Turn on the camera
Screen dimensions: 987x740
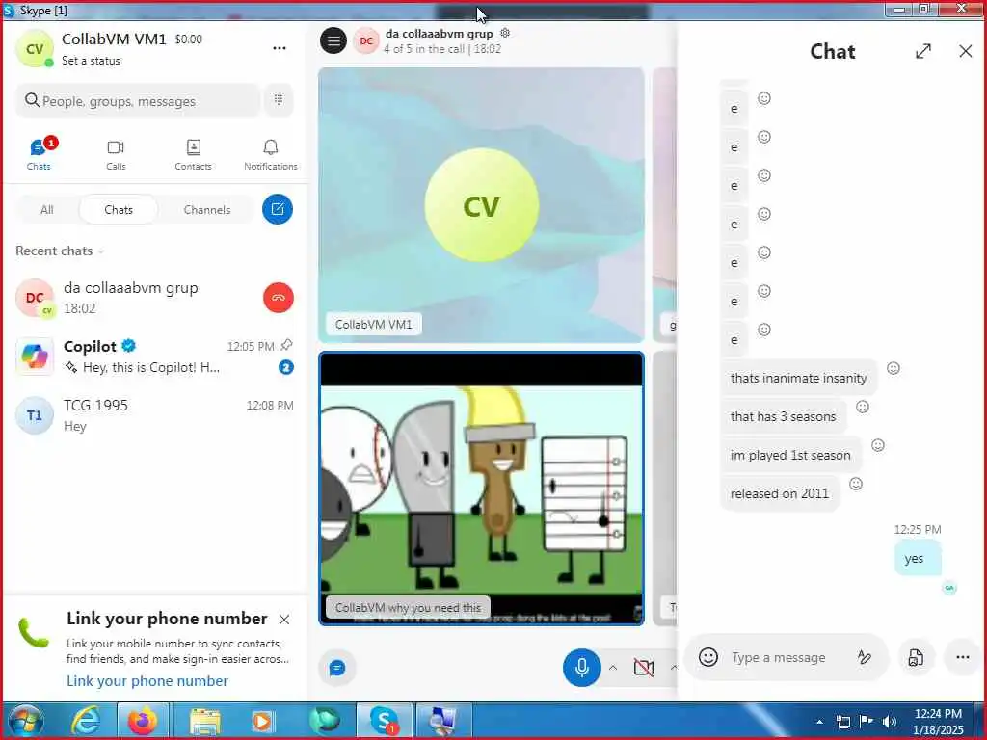pos(643,668)
